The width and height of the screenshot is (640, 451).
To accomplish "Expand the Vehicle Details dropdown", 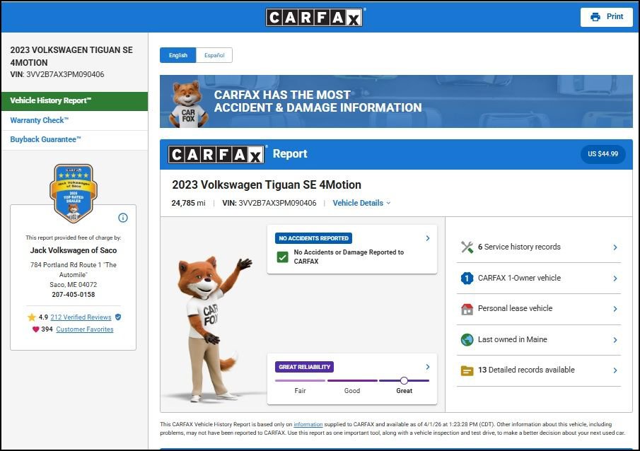I will [361, 203].
